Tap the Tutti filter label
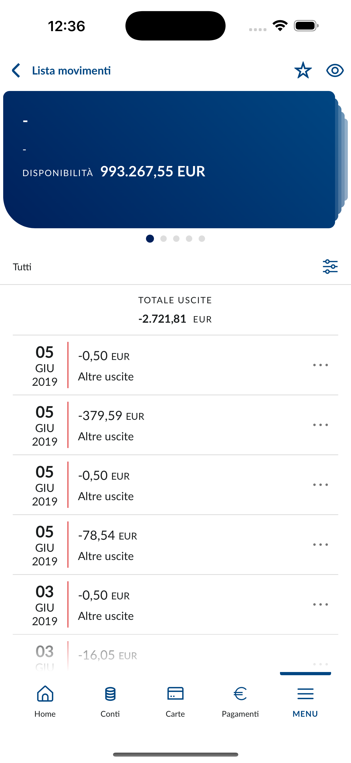 point(22,267)
